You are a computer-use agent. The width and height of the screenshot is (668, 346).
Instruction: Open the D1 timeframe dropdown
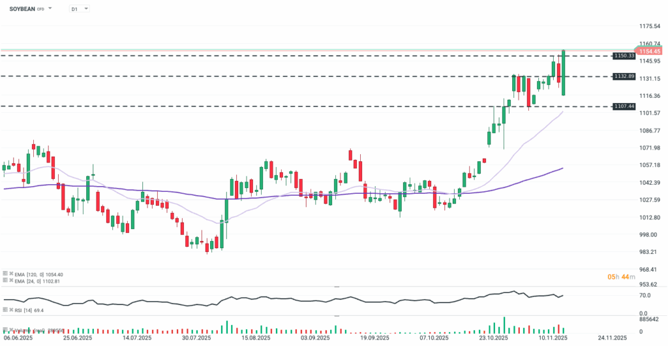tap(81, 9)
